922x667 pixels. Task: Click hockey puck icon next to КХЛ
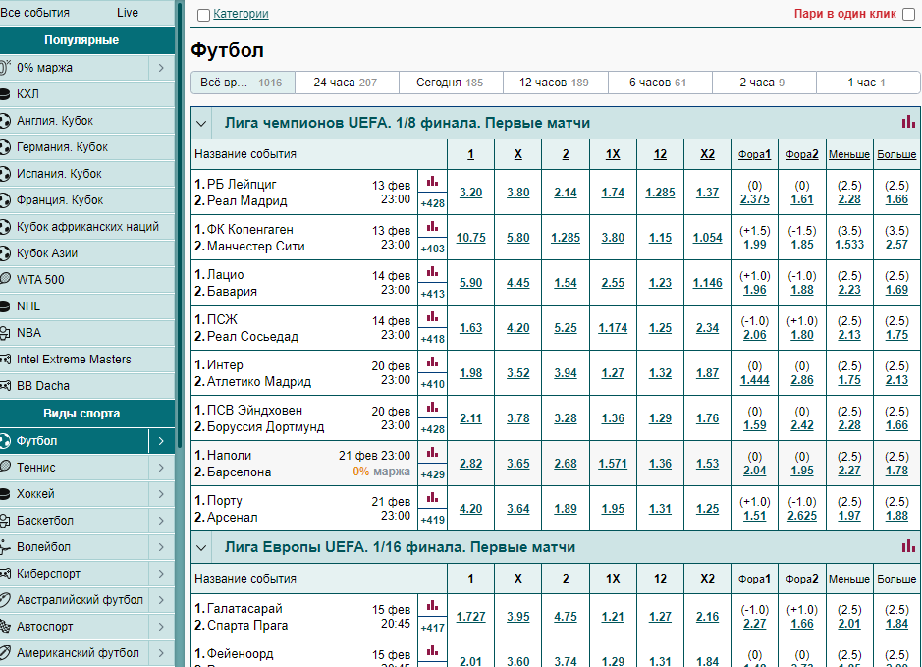pos(5,94)
